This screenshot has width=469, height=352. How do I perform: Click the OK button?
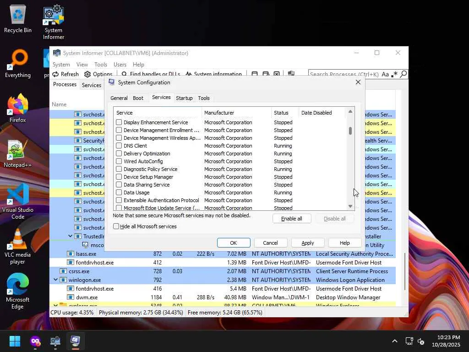click(x=234, y=243)
